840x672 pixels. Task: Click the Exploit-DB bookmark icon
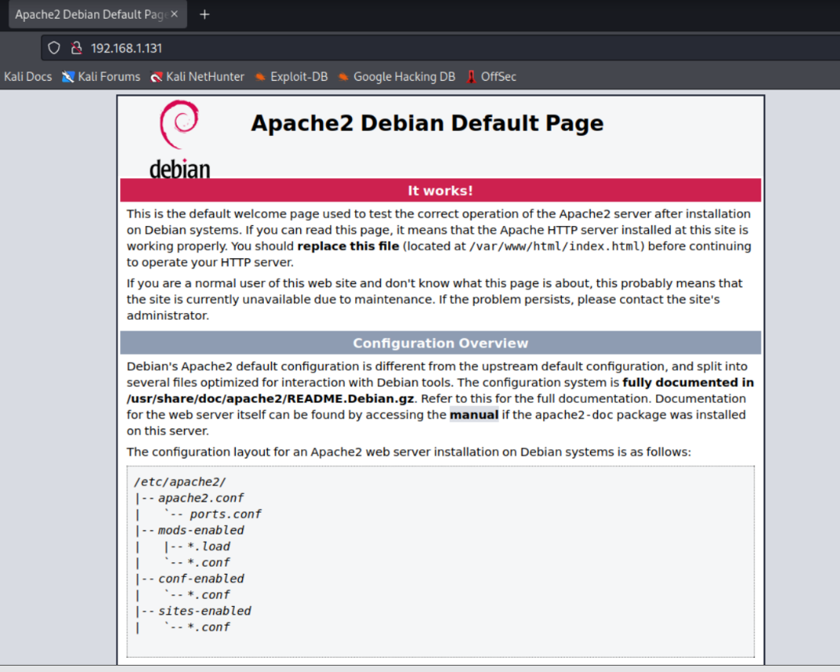[x=260, y=76]
